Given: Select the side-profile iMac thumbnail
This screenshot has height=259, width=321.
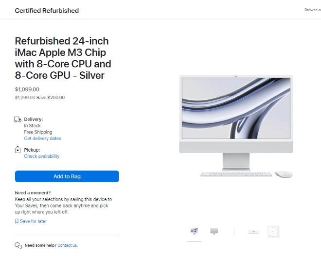Looking at the screenshot, I should pos(234,232).
